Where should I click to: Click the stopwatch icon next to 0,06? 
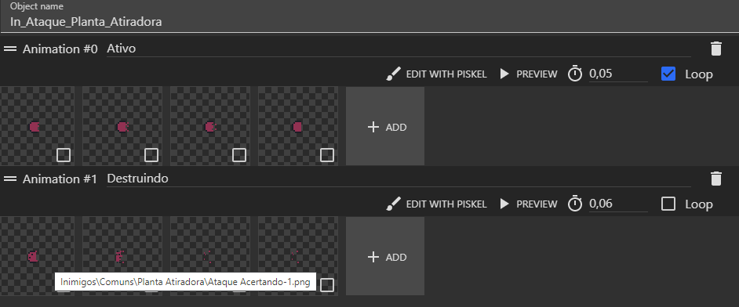(x=575, y=204)
